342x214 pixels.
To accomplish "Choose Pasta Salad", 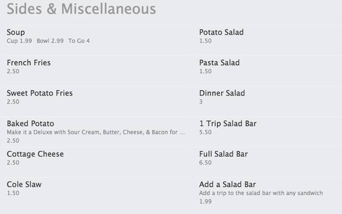I will (x=219, y=63).
